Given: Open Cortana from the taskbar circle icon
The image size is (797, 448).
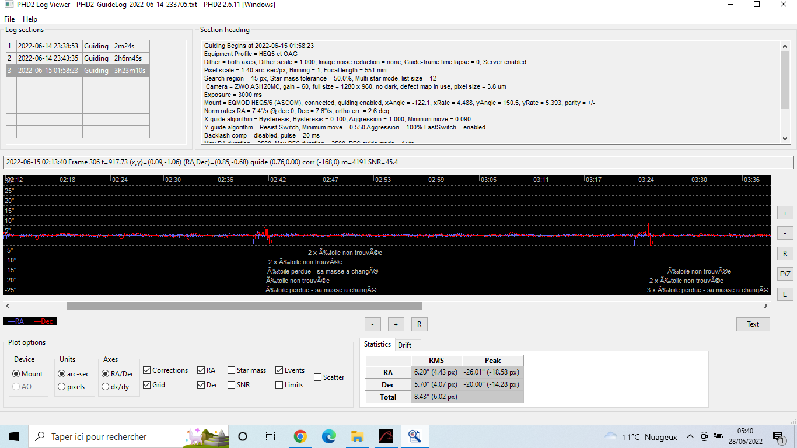Looking at the screenshot, I should [x=243, y=436].
